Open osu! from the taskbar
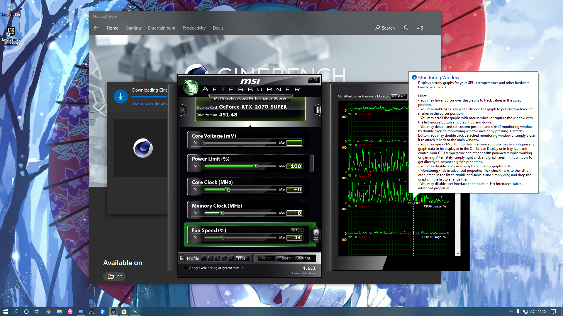This screenshot has height=316, width=563. click(70, 312)
